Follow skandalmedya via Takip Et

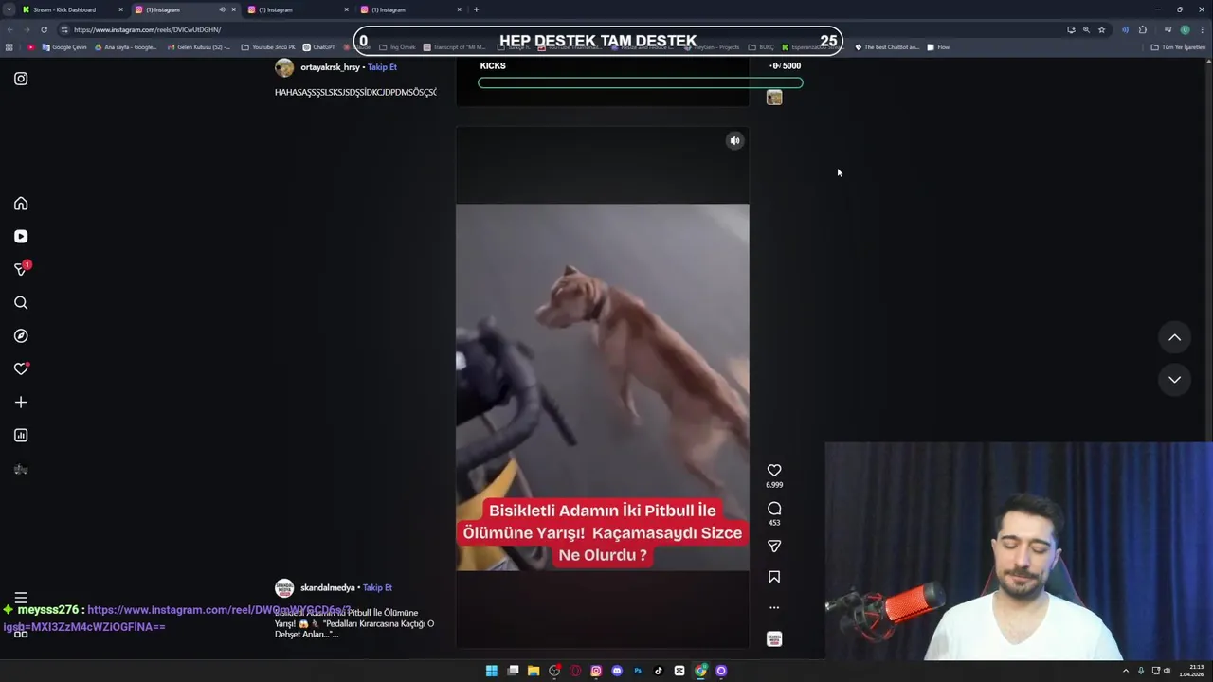point(377,587)
